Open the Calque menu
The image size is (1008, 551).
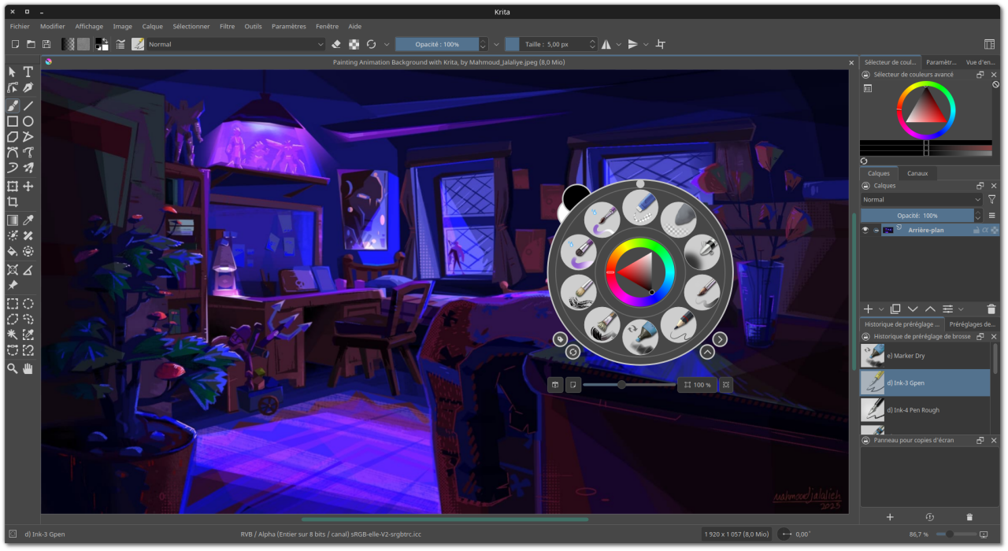(x=153, y=26)
